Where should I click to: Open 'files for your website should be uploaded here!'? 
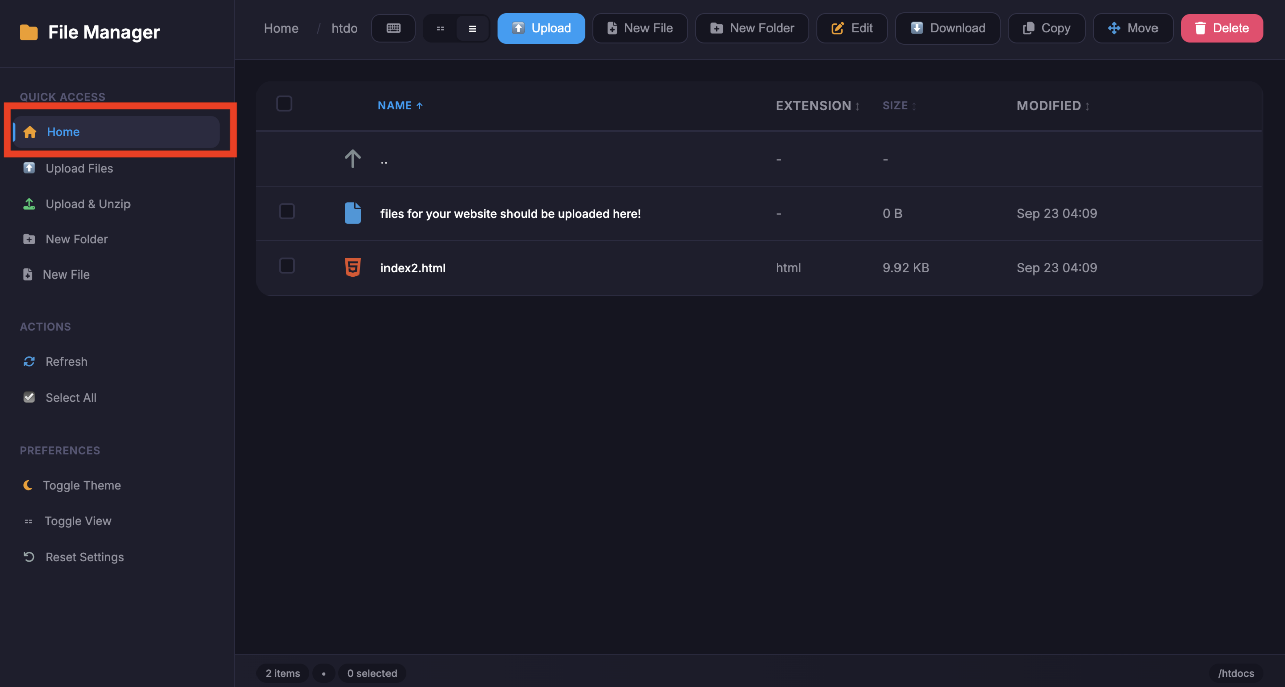[x=510, y=214]
